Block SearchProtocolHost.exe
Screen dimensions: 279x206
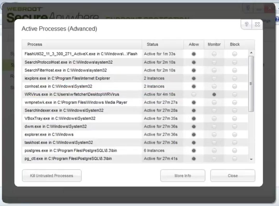pyautogui.click(x=235, y=62)
